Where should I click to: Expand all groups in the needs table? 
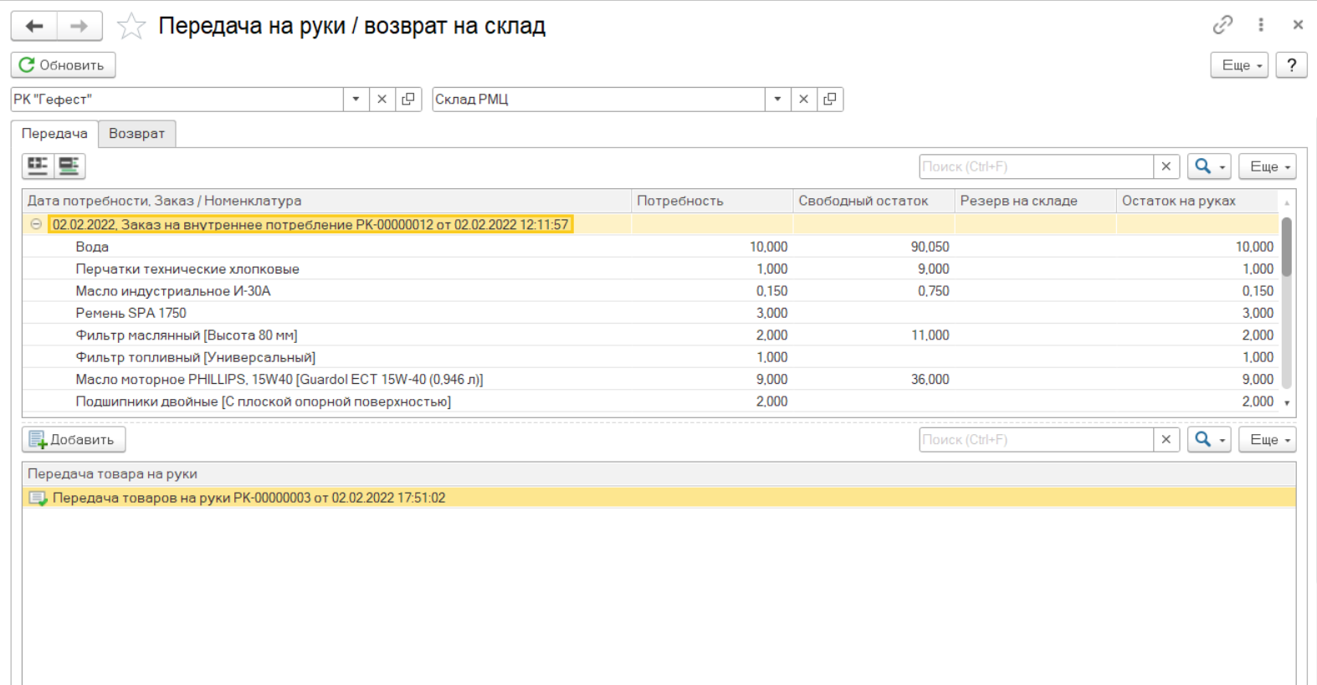(38, 166)
